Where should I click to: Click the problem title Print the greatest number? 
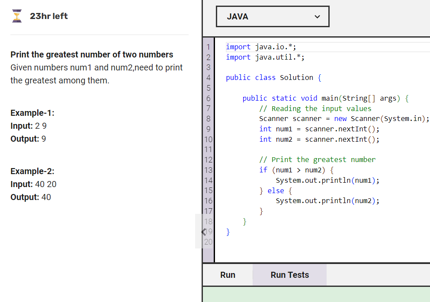(92, 54)
